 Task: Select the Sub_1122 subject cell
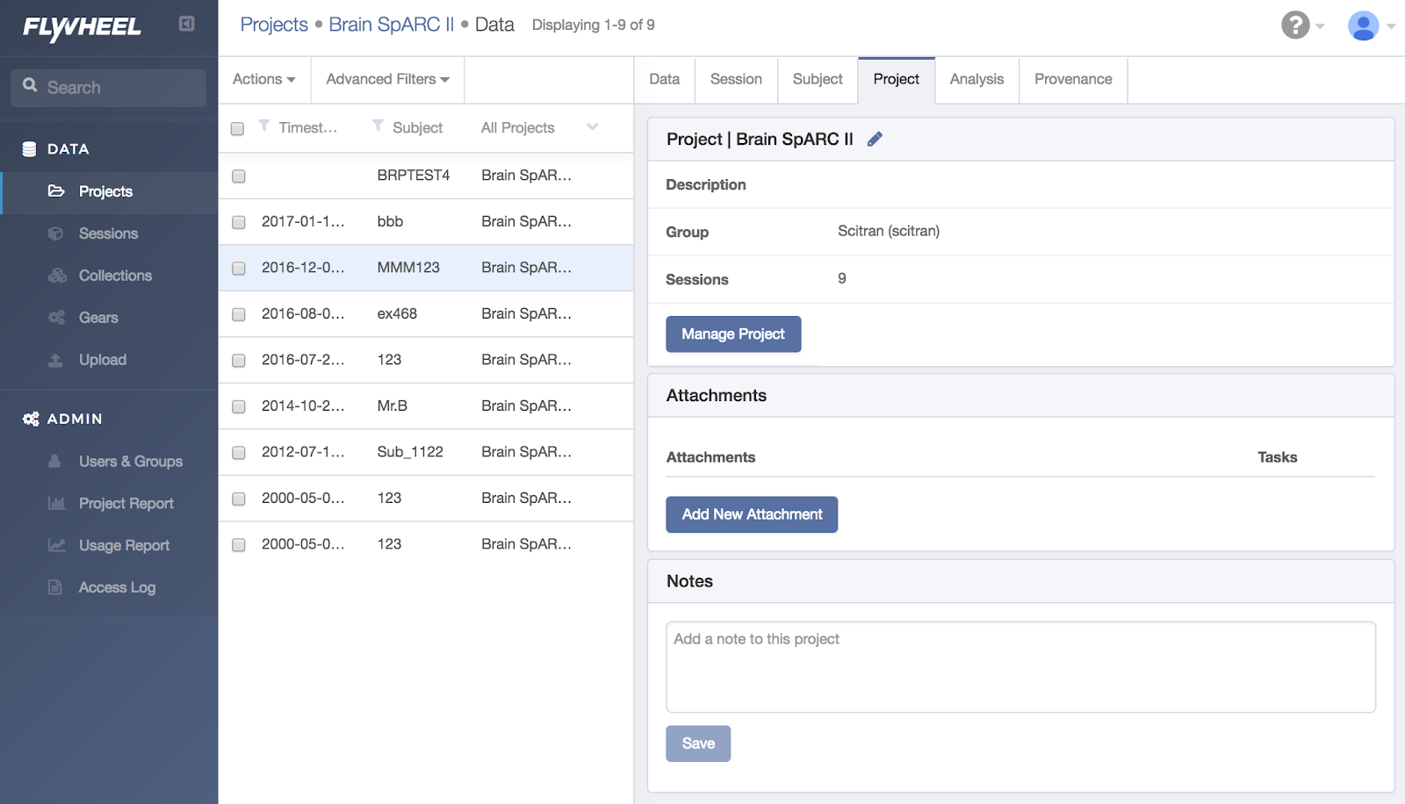[x=410, y=452]
